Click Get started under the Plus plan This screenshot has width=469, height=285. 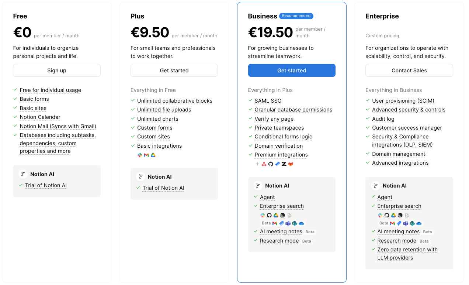pos(174,71)
